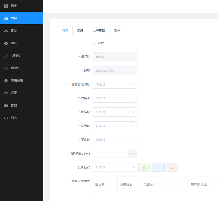219x201 pixels.
Task: Select the 管理 menu item in sidebar
Action: [14, 106]
